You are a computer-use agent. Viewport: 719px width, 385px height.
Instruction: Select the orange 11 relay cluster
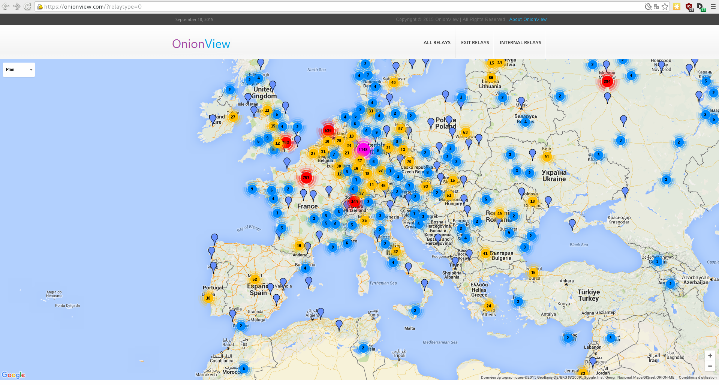(371, 184)
